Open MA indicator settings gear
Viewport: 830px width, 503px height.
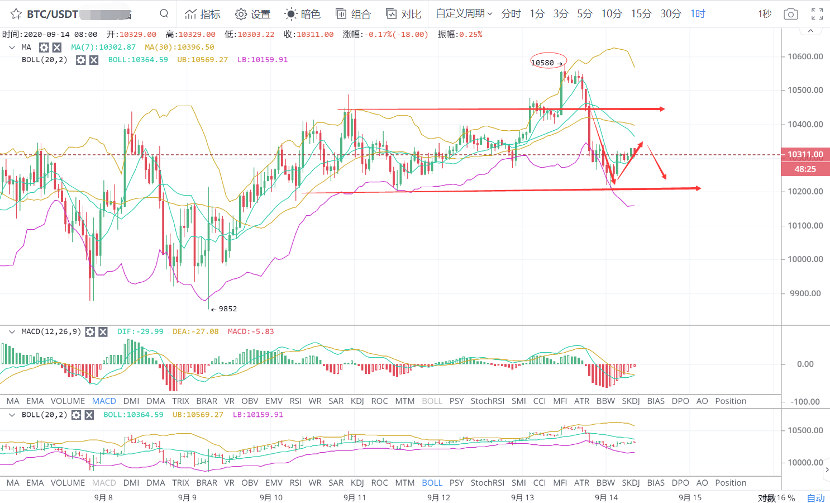44,48
